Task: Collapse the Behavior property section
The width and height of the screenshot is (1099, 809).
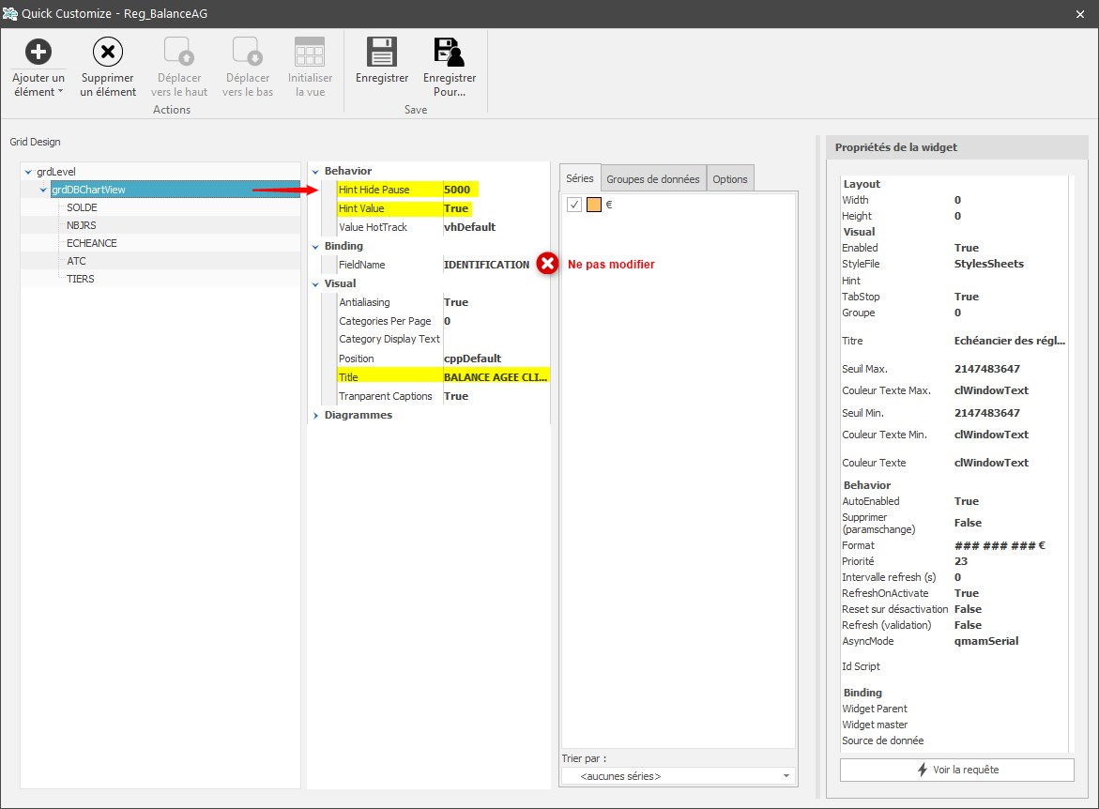Action: [x=315, y=171]
